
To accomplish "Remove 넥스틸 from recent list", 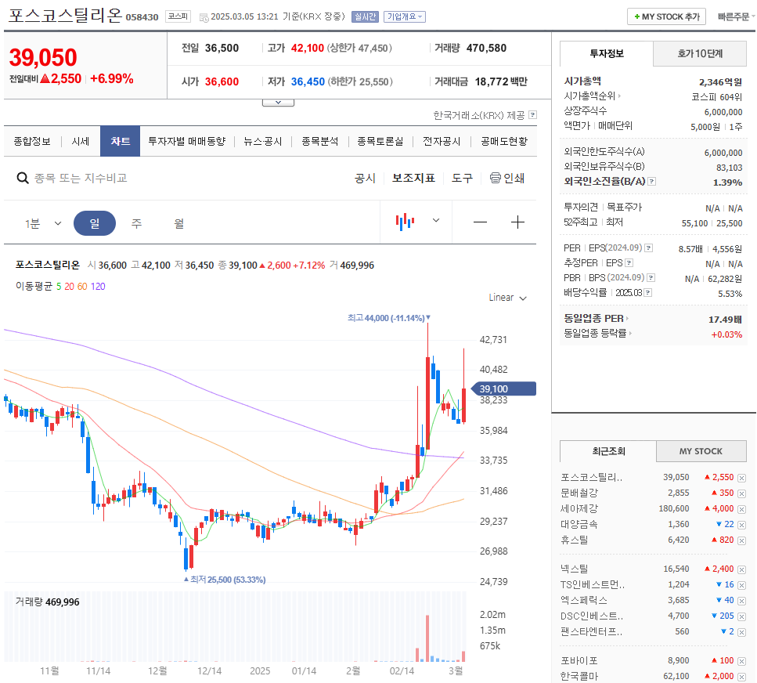I will pos(741,570).
